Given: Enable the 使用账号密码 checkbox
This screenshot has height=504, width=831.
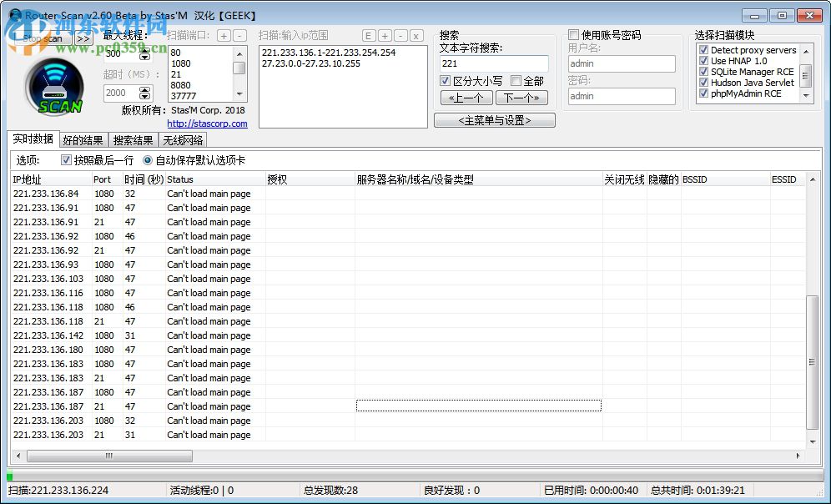Looking at the screenshot, I should click(573, 33).
